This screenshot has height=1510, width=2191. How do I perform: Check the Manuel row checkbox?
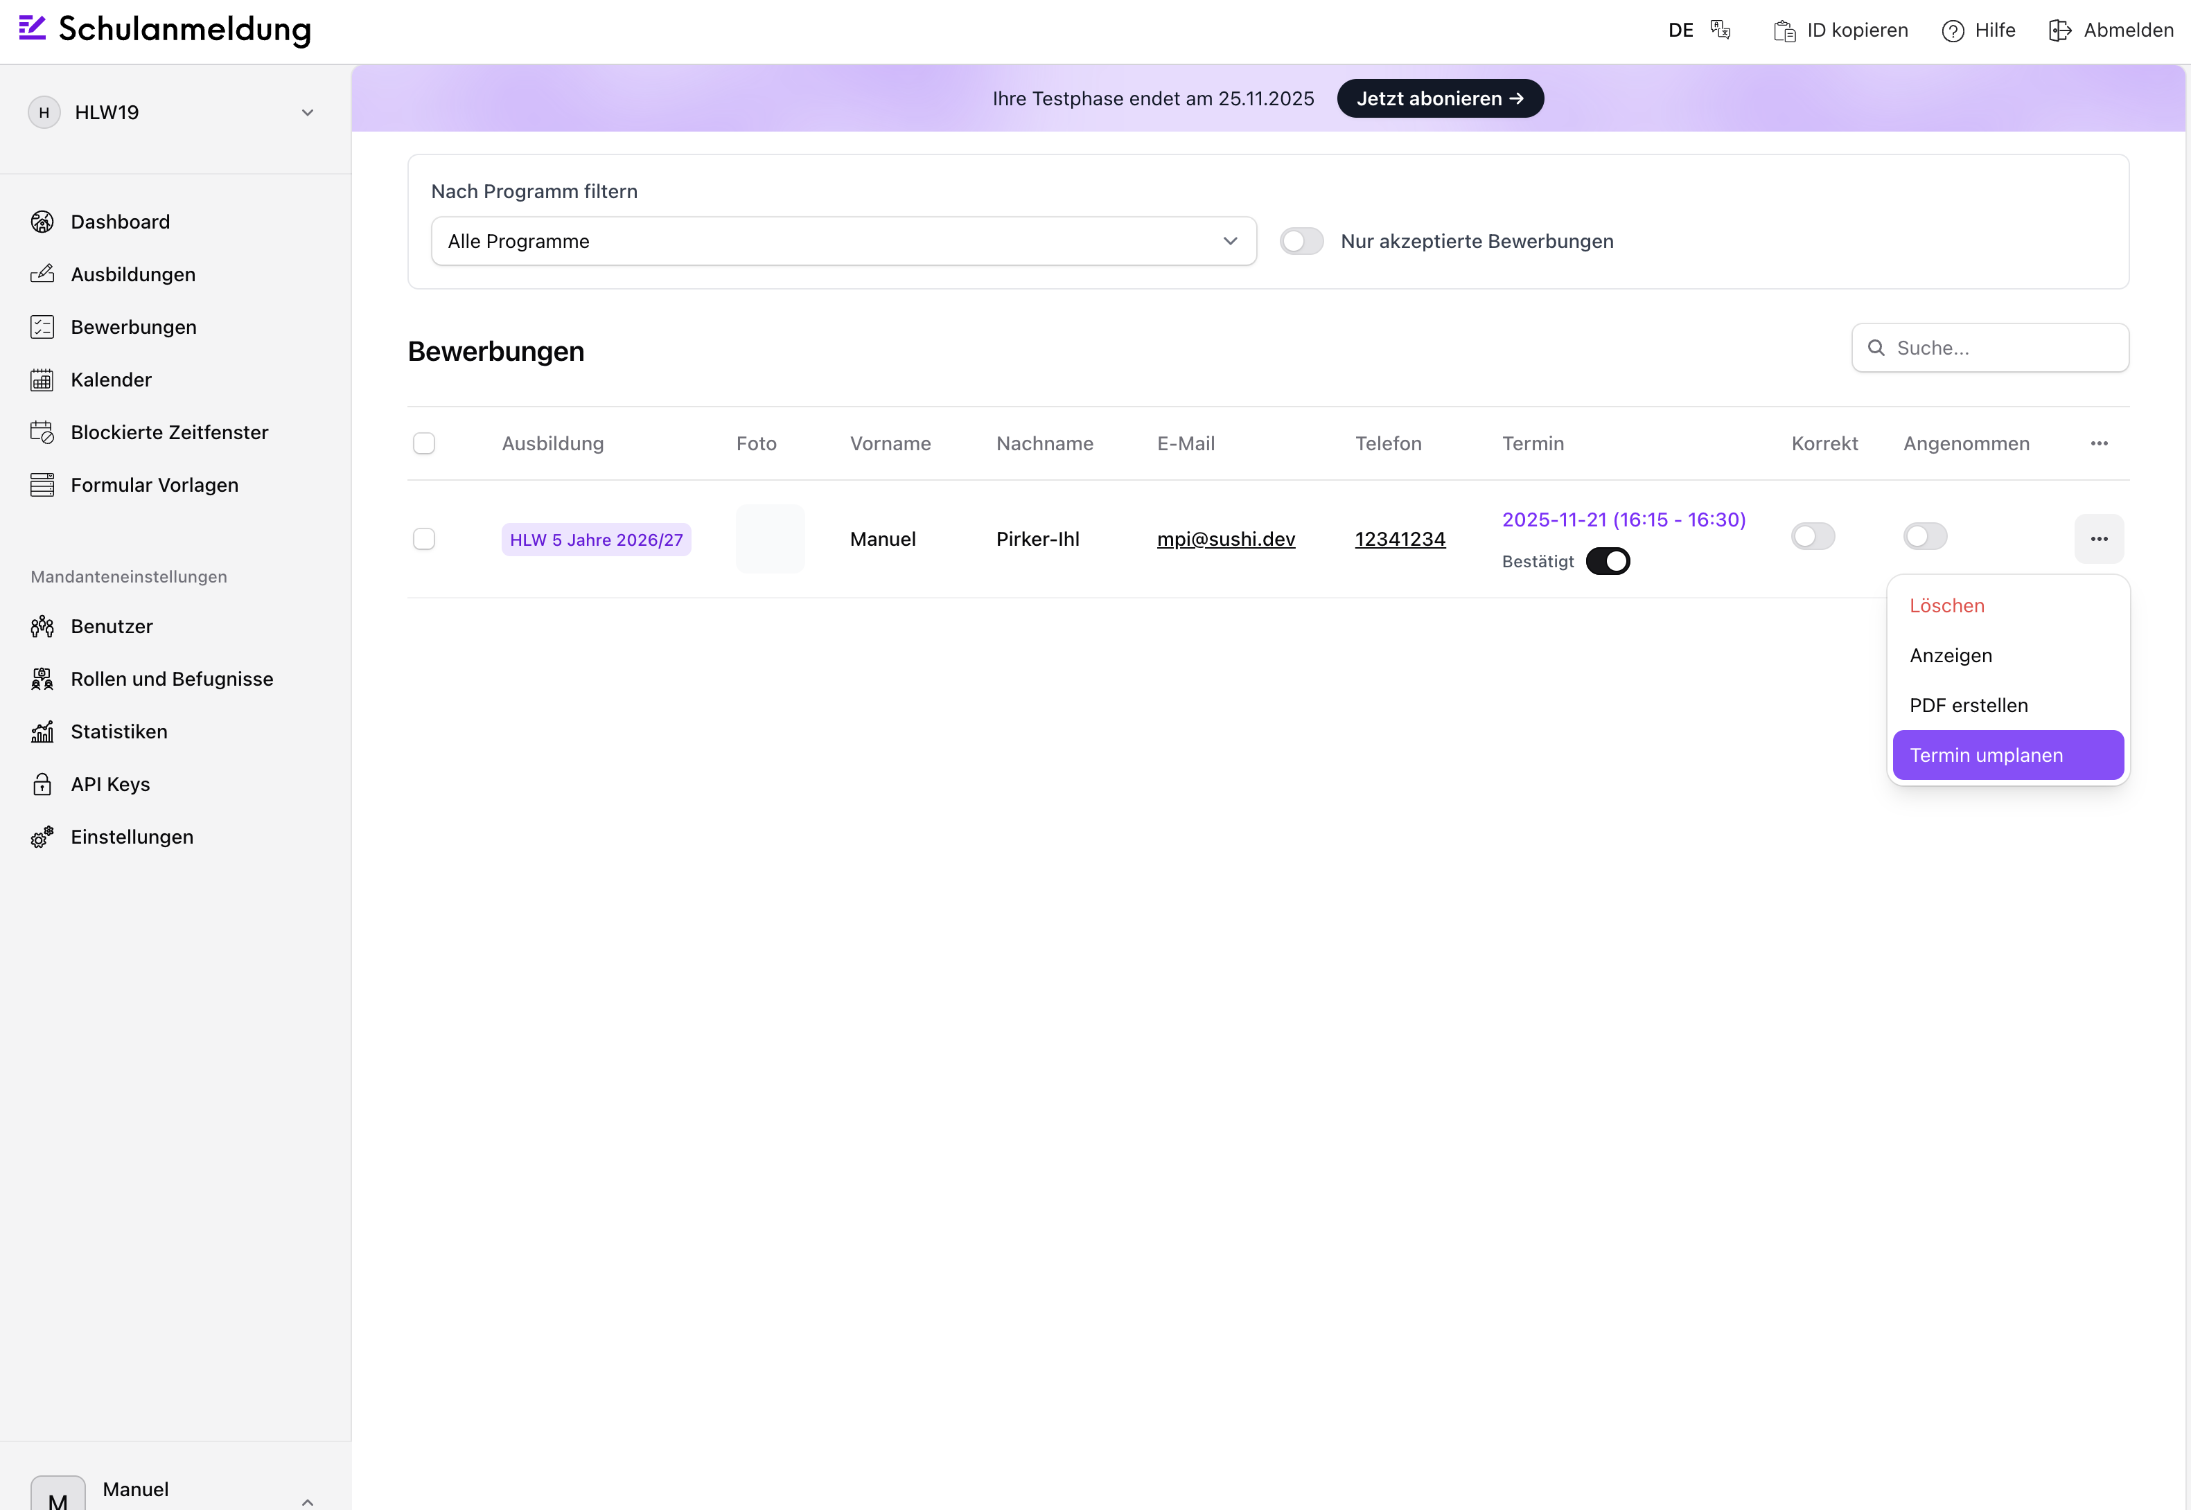point(424,540)
